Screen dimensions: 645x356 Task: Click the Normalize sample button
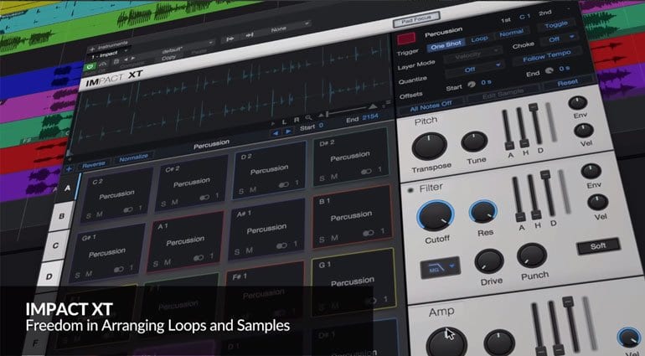point(133,157)
